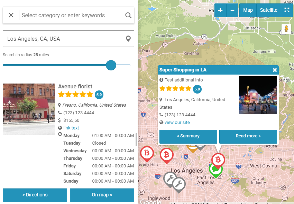Switch to Map view
Image resolution: width=294 pixels, height=204 pixels.
click(248, 10)
